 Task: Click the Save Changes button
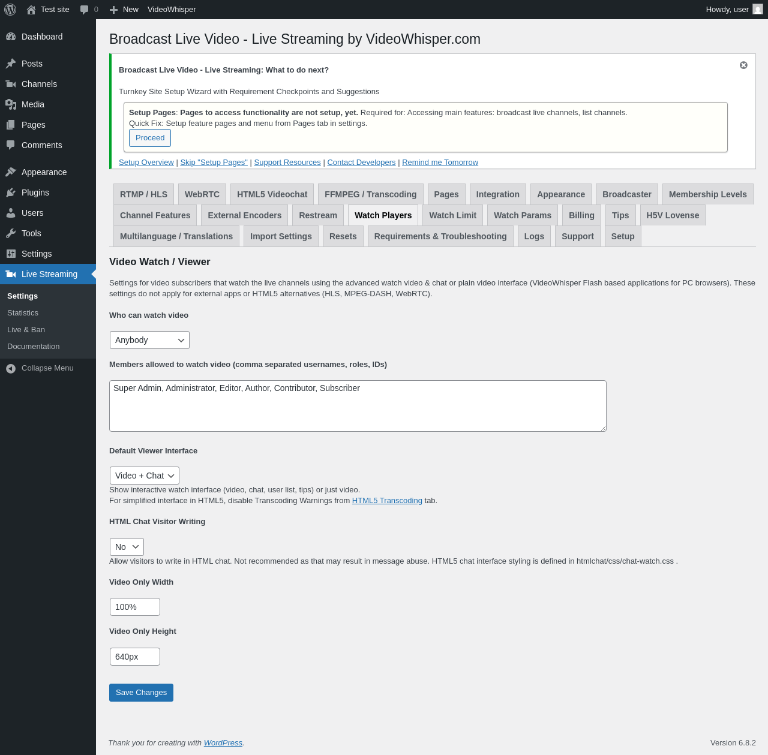[141, 693]
